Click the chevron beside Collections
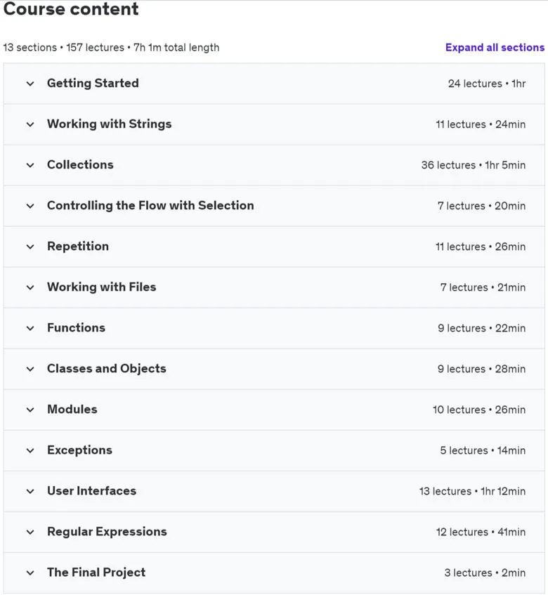This screenshot has height=595, width=548. (30, 165)
